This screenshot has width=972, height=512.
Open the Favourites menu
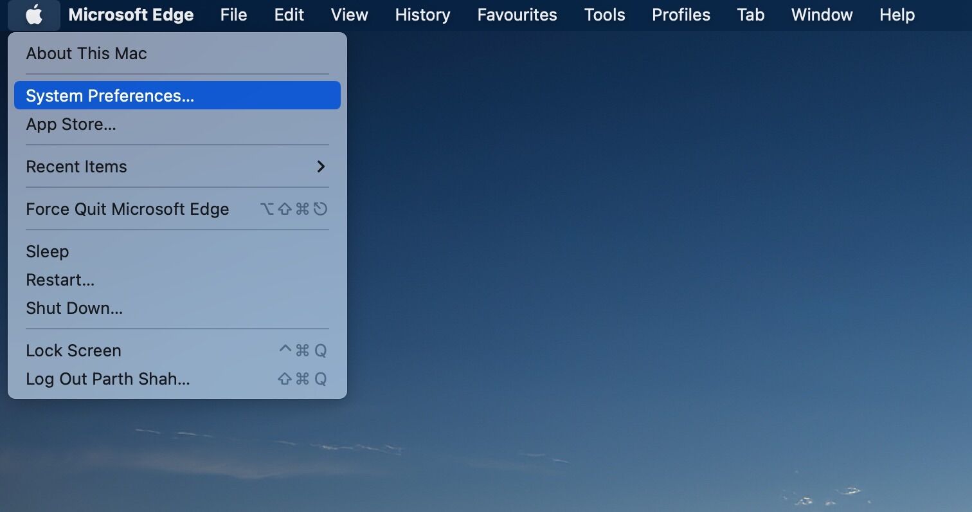point(517,15)
